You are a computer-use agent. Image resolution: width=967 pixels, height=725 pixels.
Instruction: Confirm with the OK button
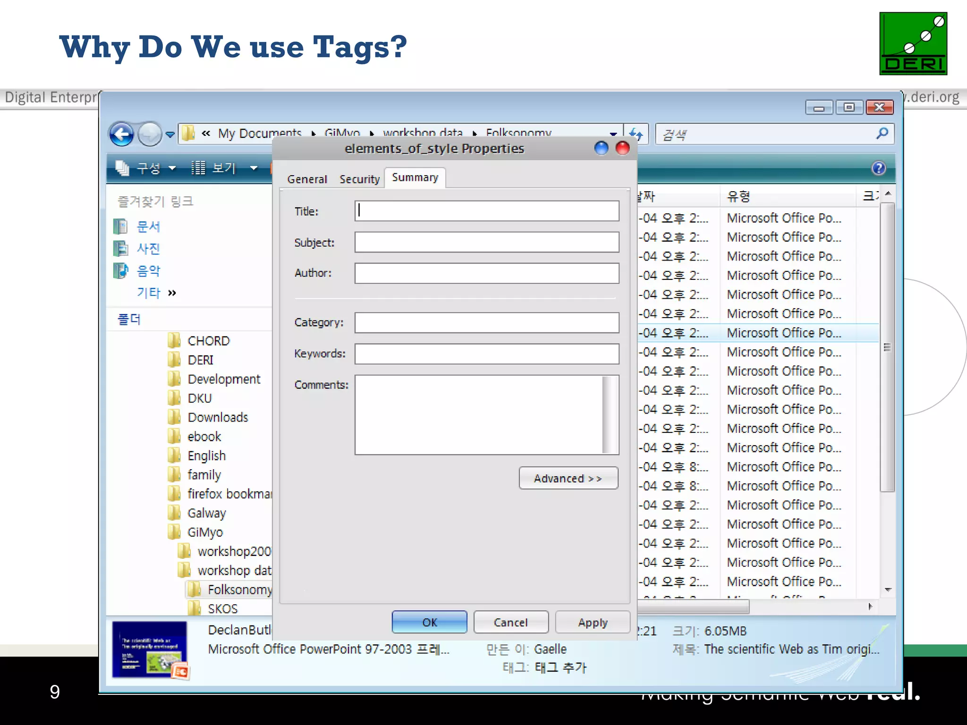point(429,622)
